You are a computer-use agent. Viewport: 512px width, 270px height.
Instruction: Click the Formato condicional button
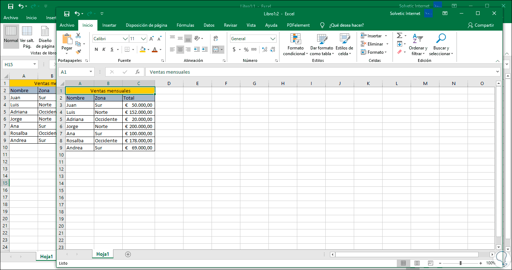[x=295, y=44]
